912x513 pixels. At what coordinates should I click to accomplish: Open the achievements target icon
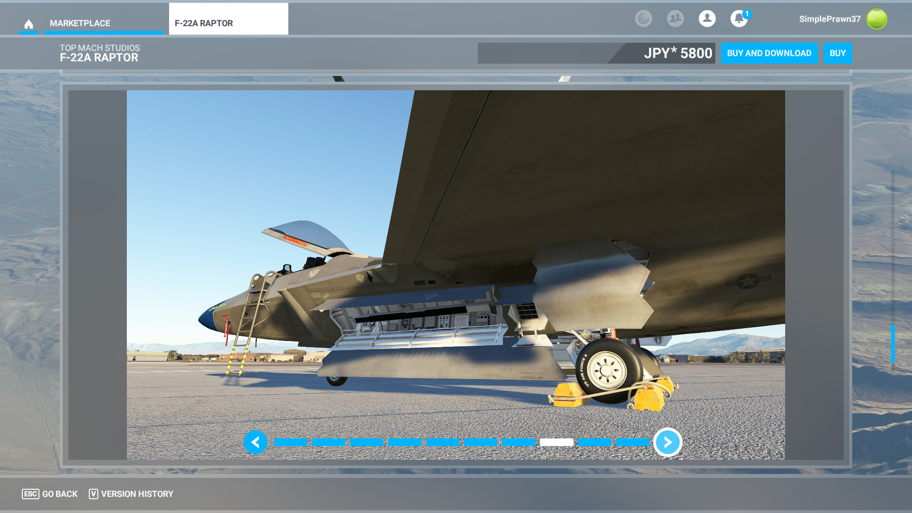tap(643, 19)
